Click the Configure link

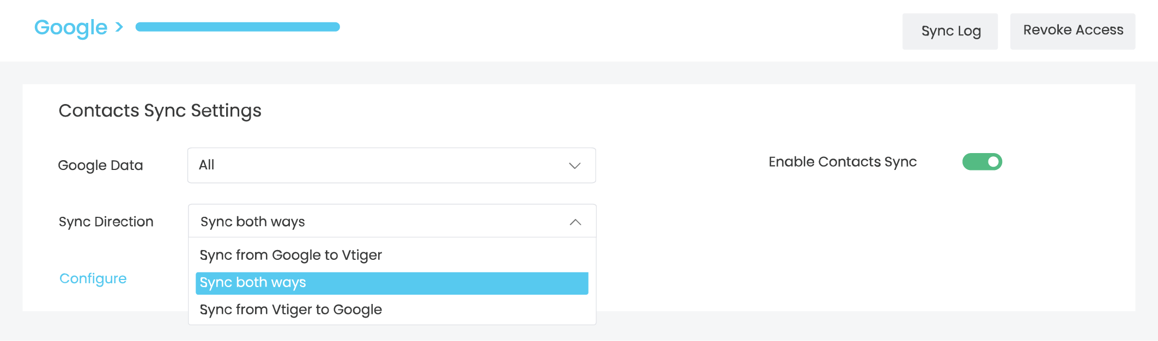[x=93, y=278]
